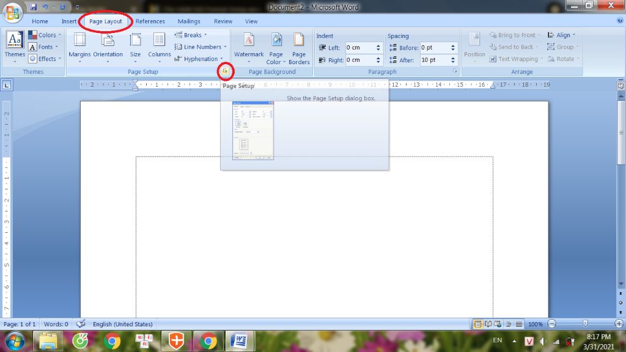Click the tab stop selector

[7, 85]
